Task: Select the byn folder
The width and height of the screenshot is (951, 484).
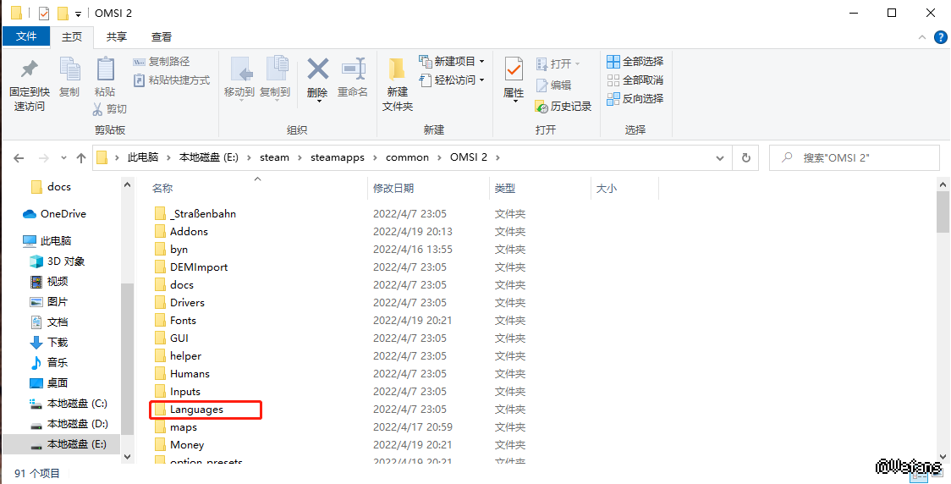Action: click(x=179, y=250)
